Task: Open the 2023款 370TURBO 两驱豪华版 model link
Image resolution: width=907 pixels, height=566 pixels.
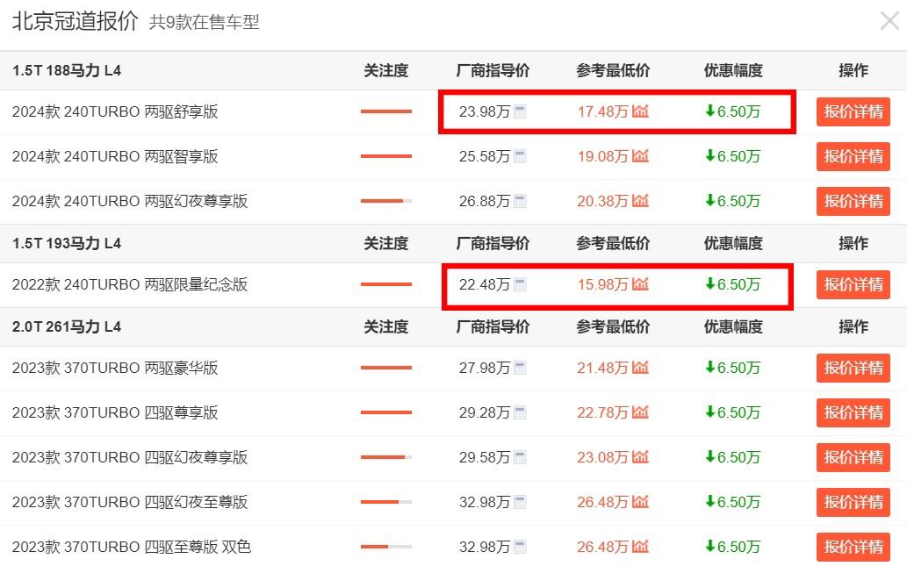Action: tap(115, 368)
